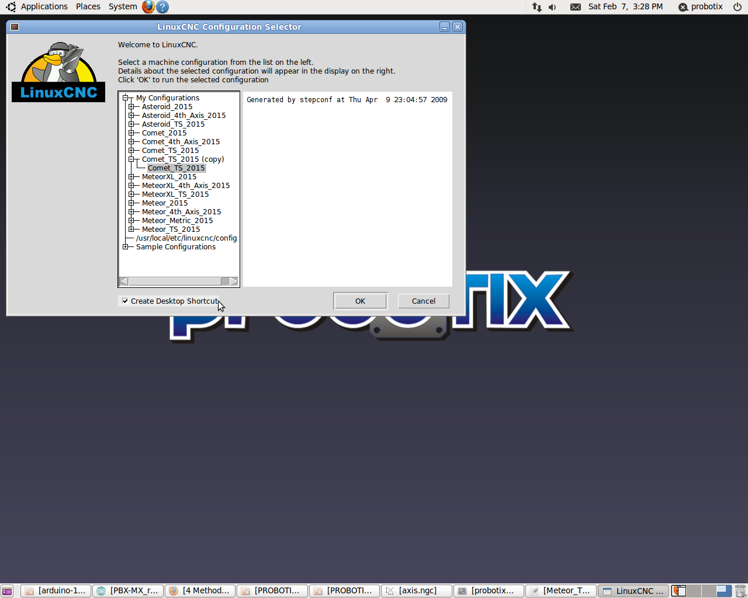The image size is (748, 598).
Task: Expand the Sample Configurations node
Action: point(126,247)
